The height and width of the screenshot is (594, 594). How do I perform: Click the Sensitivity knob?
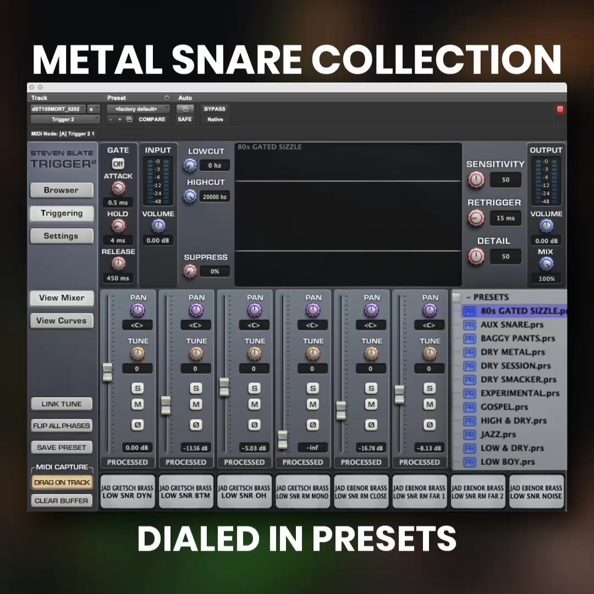[x=476, y=179]
